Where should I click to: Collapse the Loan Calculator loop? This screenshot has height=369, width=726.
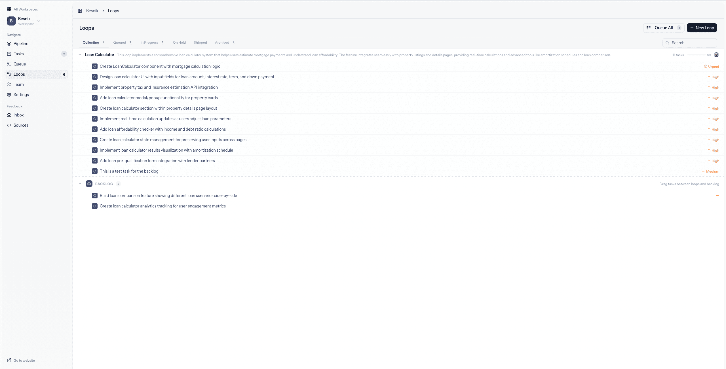pos(80,55)
